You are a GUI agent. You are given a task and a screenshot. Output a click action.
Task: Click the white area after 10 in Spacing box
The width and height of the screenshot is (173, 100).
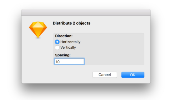(72, 62)
